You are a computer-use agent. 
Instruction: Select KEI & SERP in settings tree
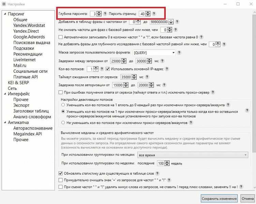18,83
